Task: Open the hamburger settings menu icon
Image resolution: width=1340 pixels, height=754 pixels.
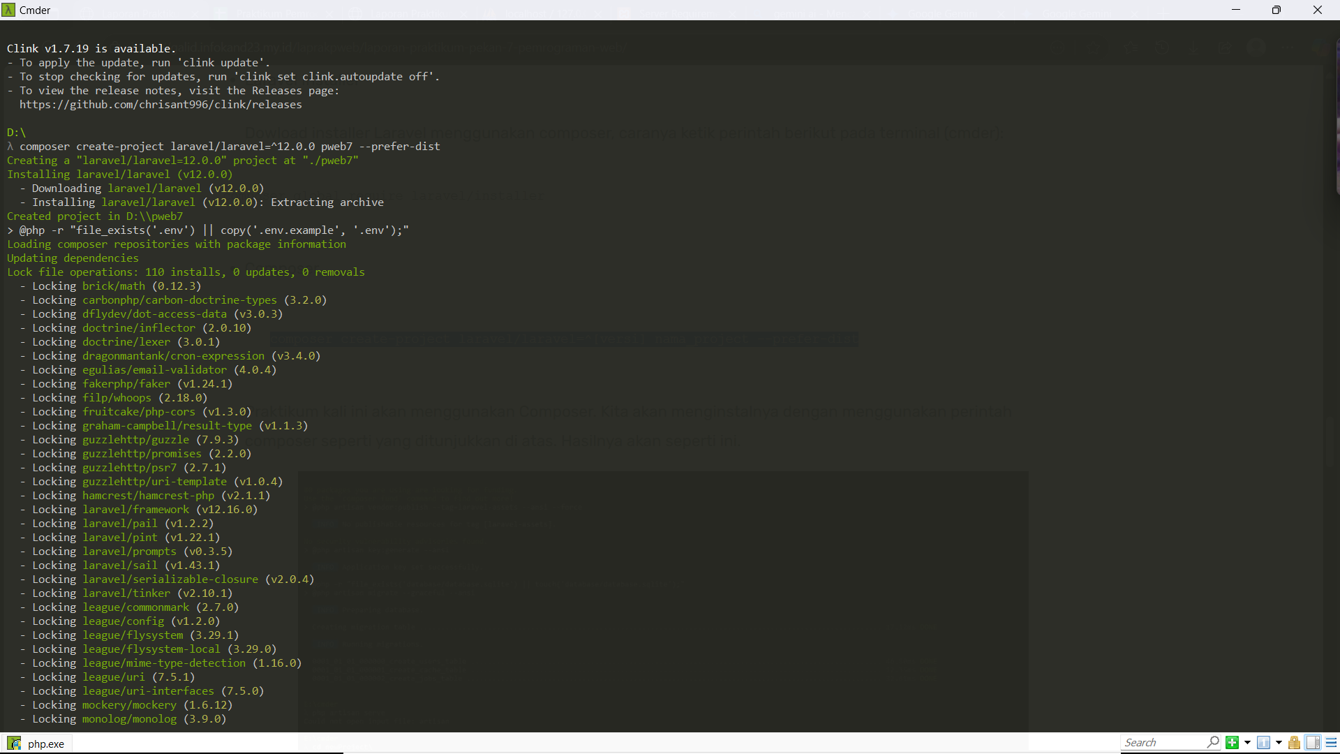Action: 1331,743
